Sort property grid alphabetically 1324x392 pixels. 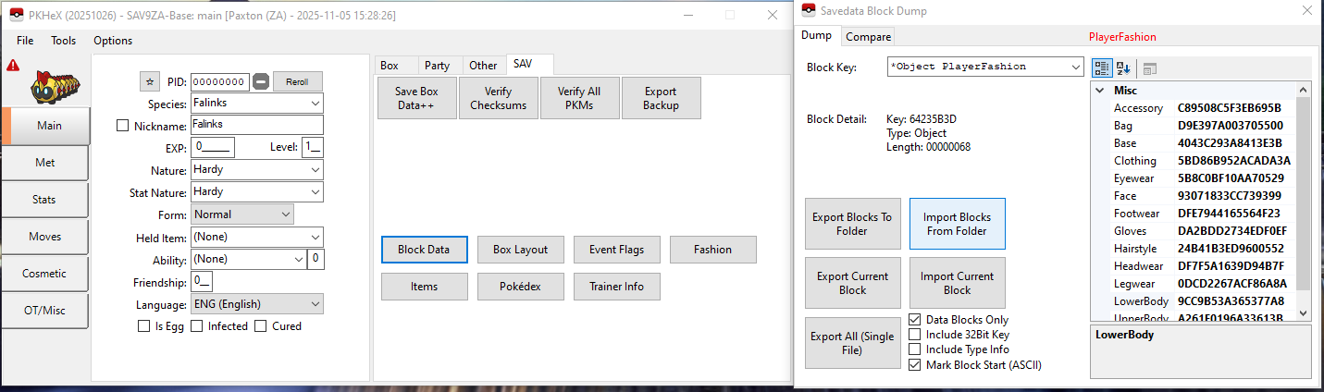(x=1123, y=68)
